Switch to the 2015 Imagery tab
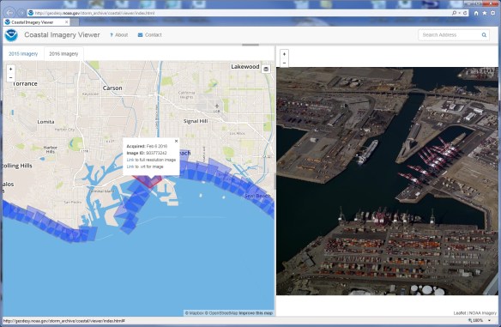The image size is (501, 327). [23, 54]
